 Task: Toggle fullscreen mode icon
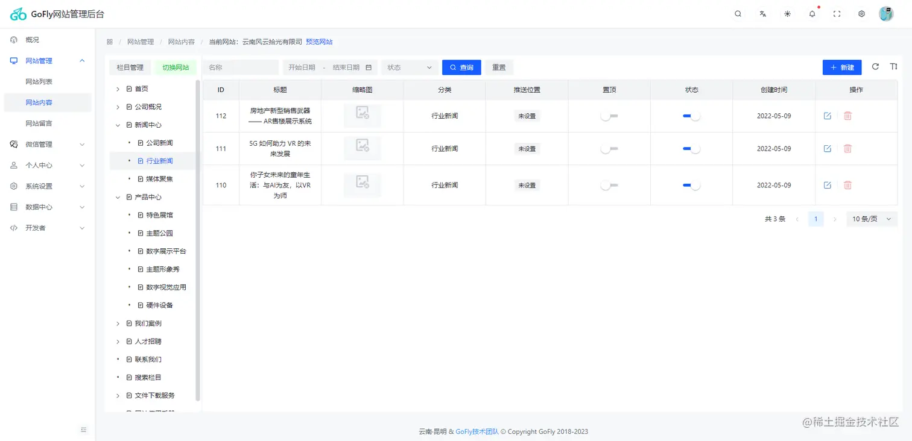pyautogui.click(x=837, y=14)
